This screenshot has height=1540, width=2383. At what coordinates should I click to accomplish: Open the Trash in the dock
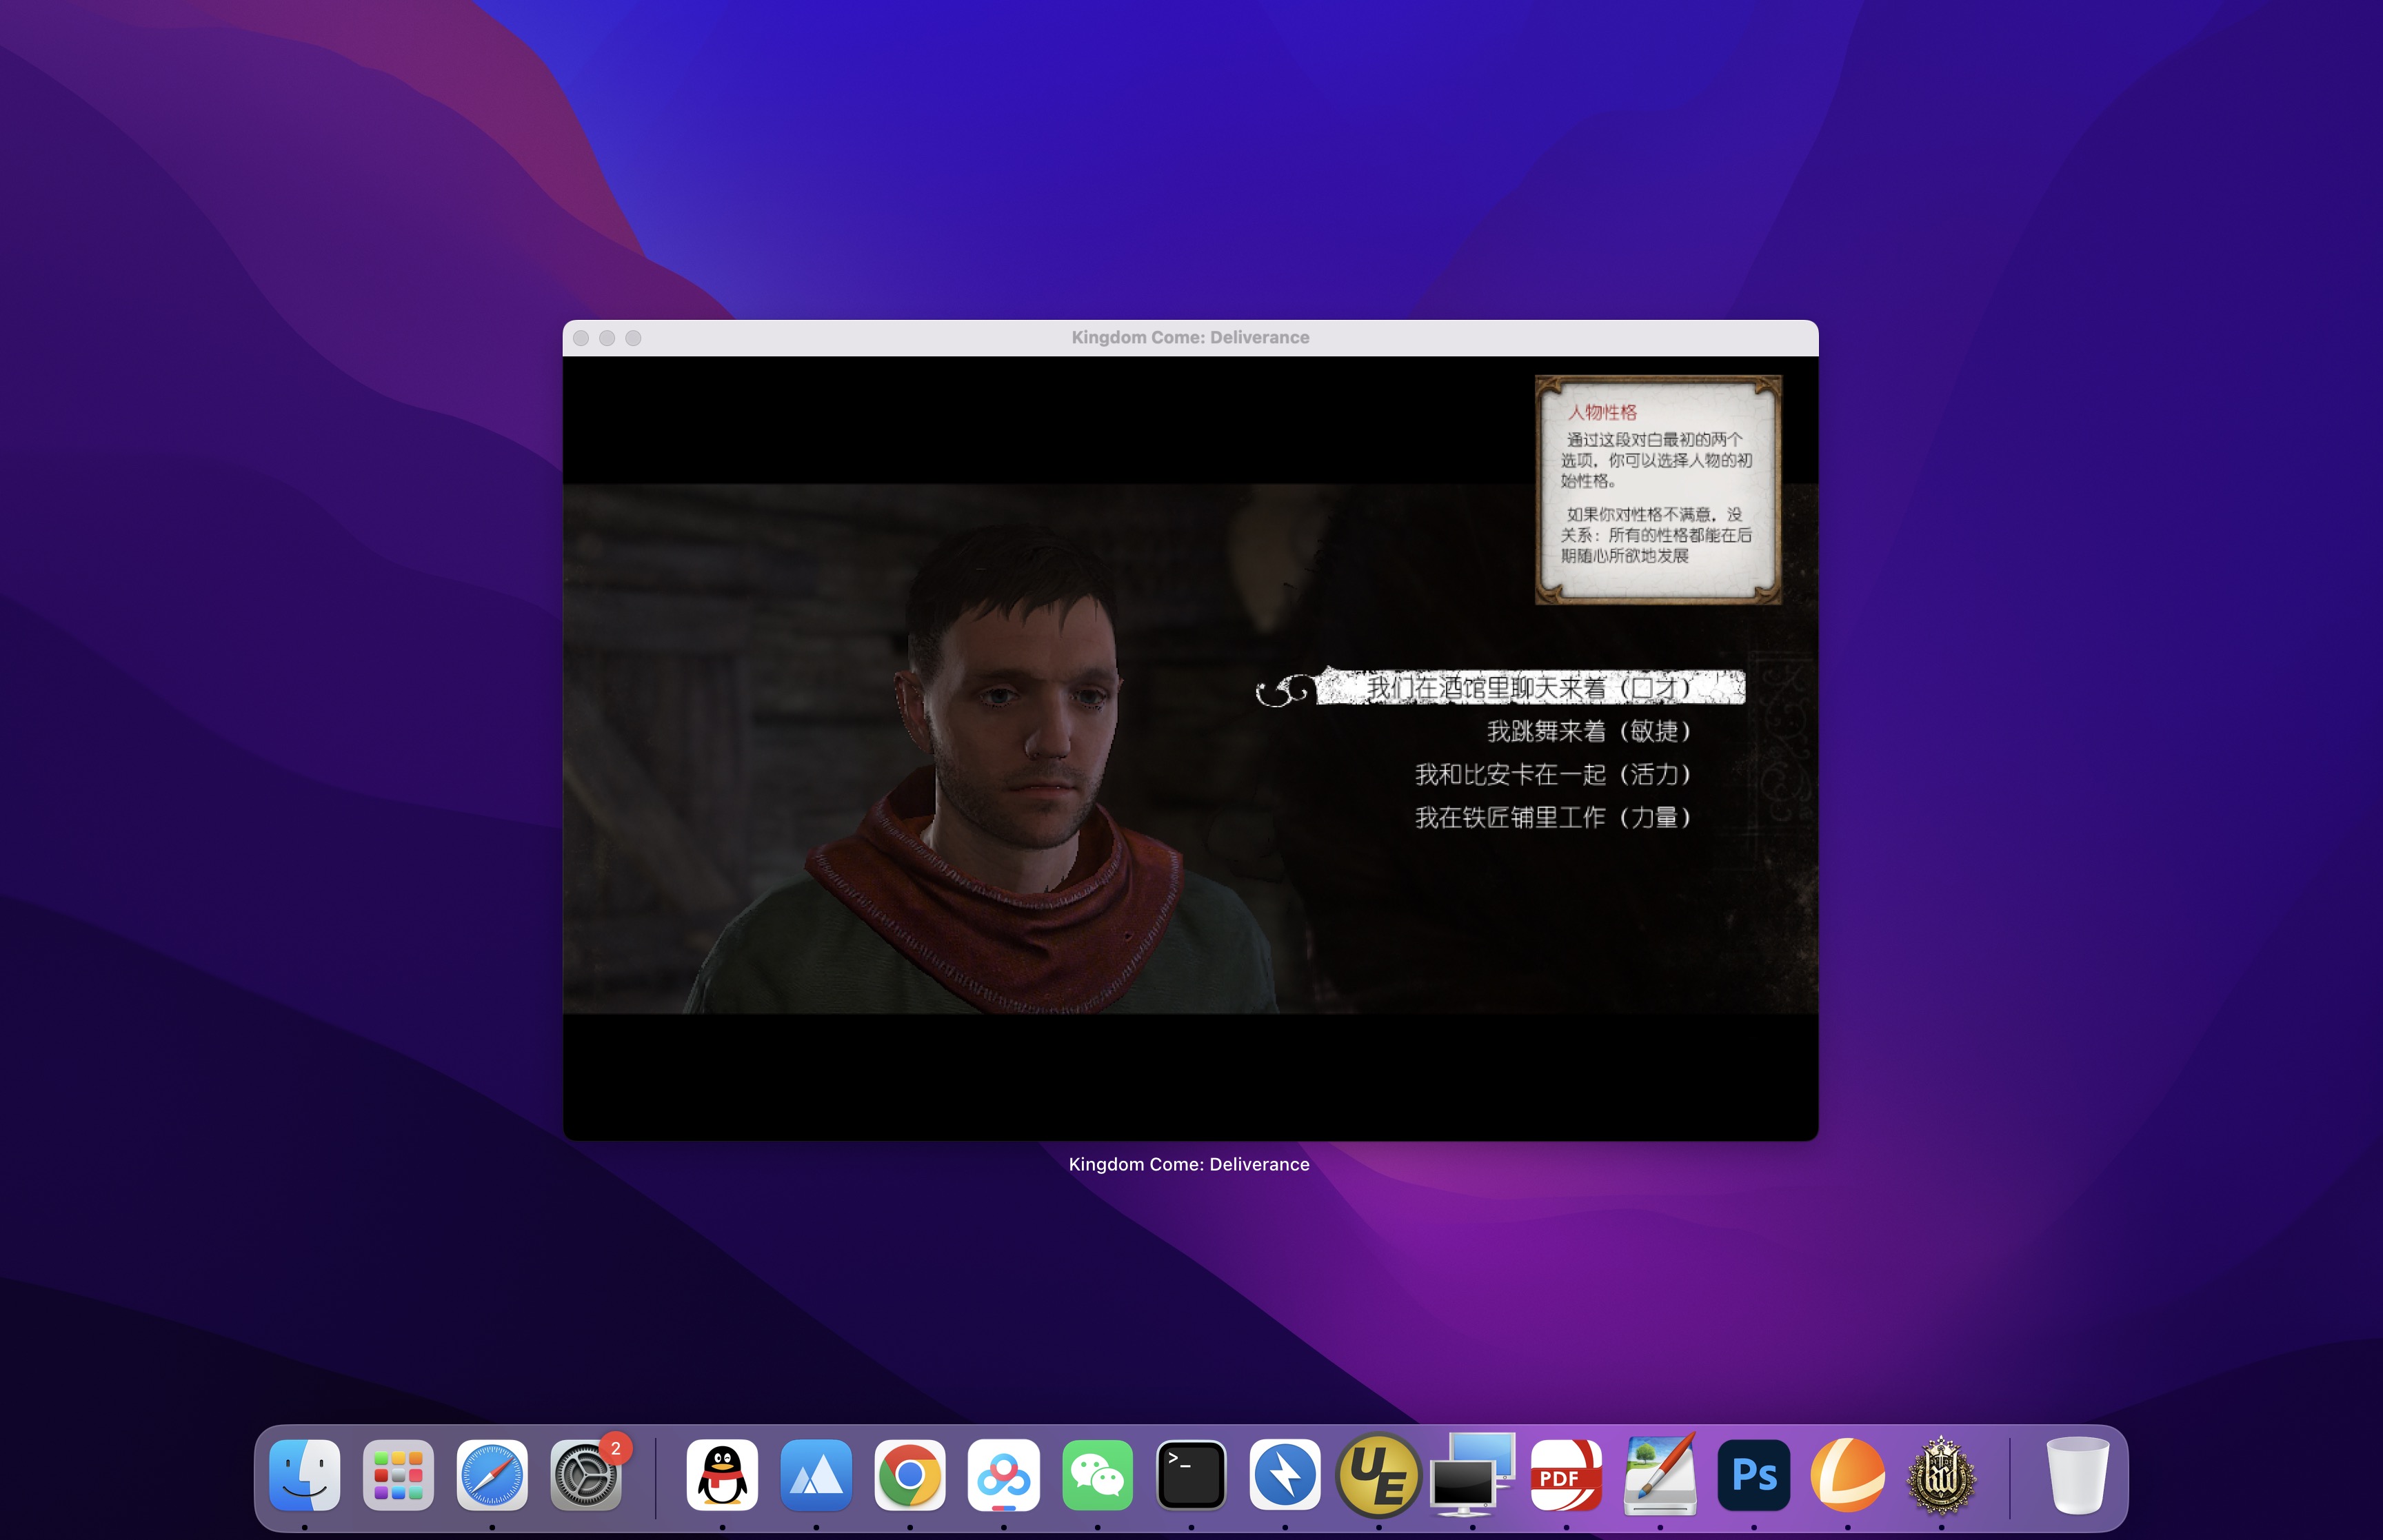point(2078,1475)
